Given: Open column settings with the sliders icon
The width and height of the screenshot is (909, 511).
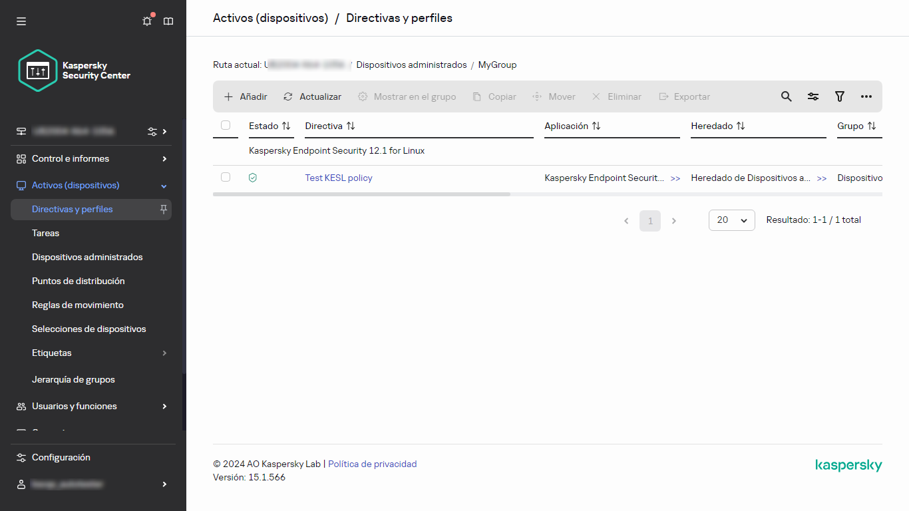Looking at the screenshot, I should coord(813,96).
